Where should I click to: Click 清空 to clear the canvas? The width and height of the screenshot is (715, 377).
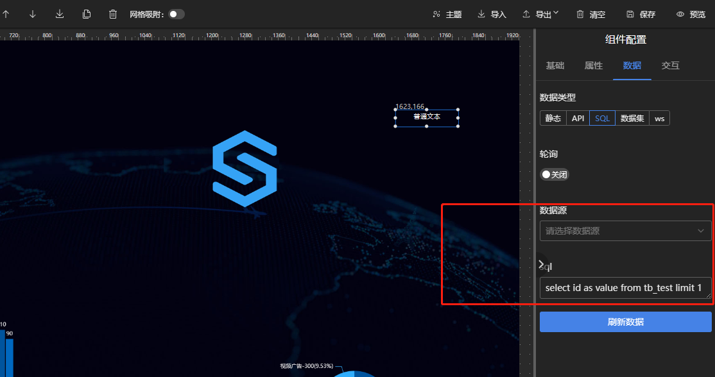click(591, 14)
